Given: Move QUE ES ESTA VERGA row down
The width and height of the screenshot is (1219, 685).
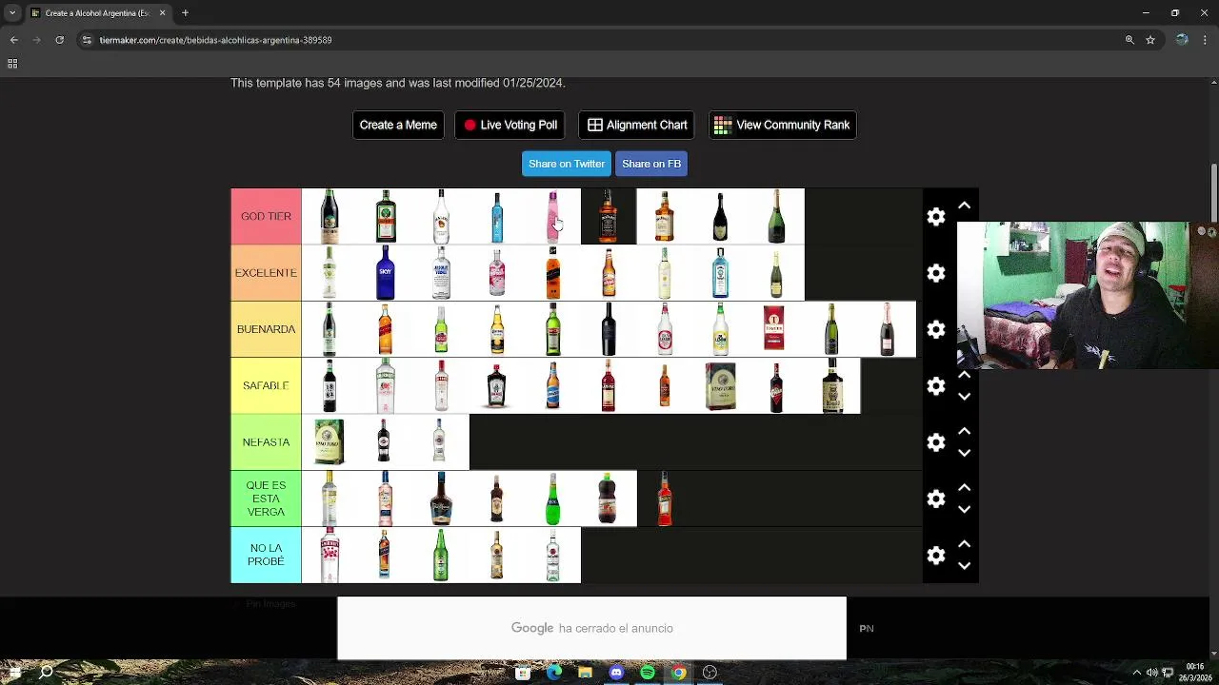Looking at the screenshot, I should click(x=964, y=509).
